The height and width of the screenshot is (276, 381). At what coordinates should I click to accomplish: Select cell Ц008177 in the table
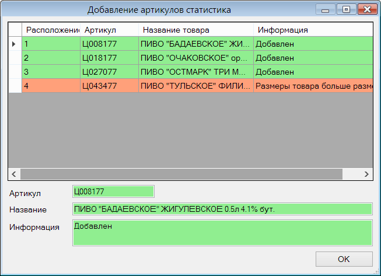[109, 44]
